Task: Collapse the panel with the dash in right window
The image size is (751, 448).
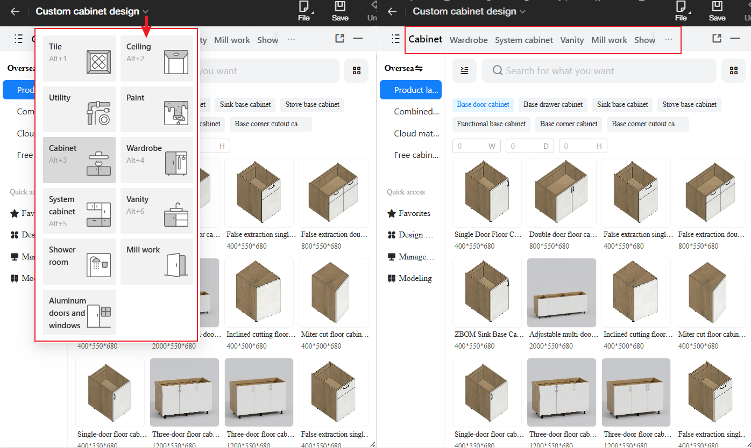Action: 735,39
